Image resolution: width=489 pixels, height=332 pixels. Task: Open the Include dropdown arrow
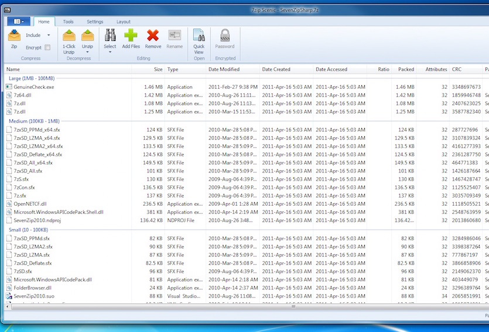pos(49,36)
